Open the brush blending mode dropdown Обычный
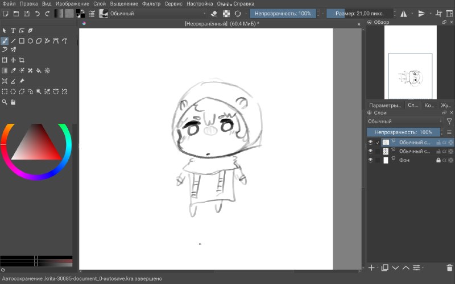This screenshot has width=455, height=284. click(158, 14)
